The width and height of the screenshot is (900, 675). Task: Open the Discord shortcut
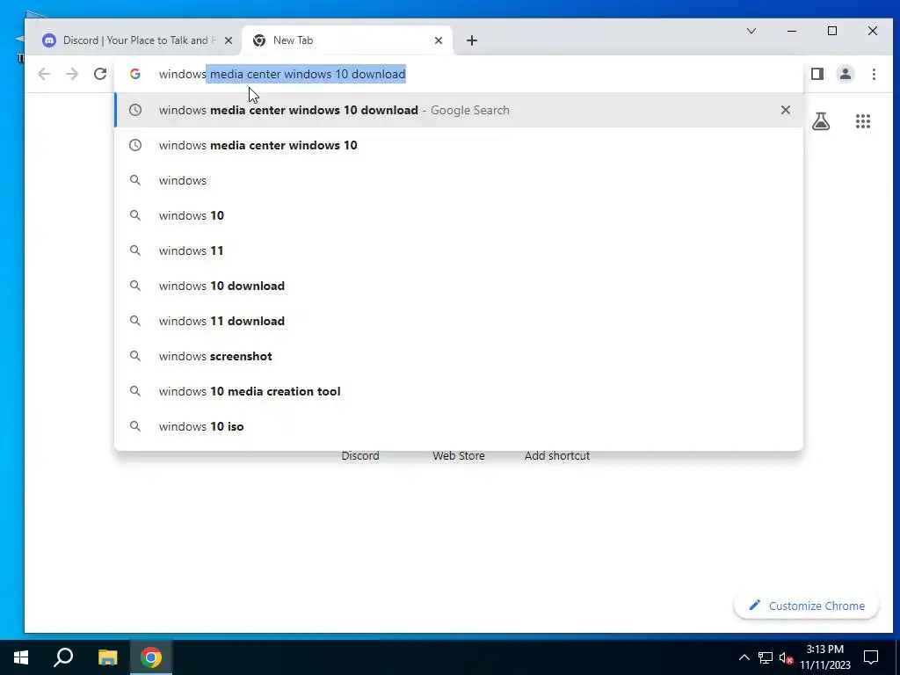pyautogui.click(x=359, y=455)
